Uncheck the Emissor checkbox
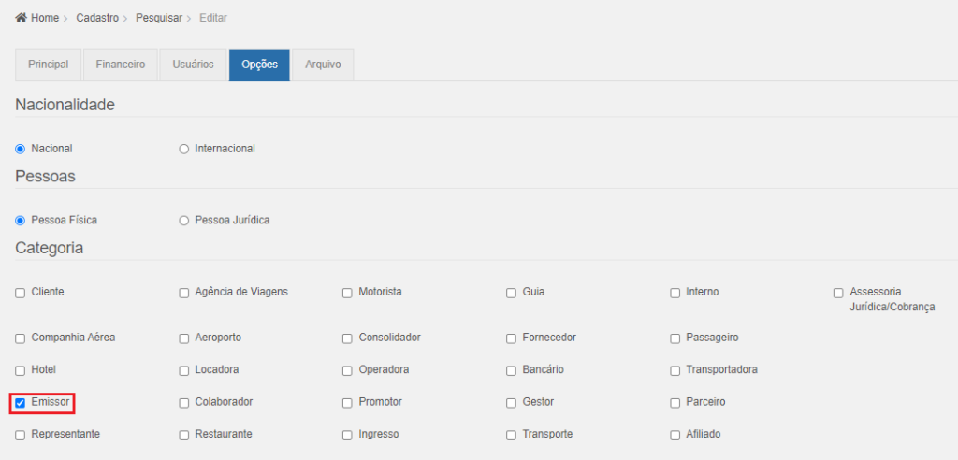Image resolution: width=958 pixels, height=460 pixels. [x=21, y=403]
